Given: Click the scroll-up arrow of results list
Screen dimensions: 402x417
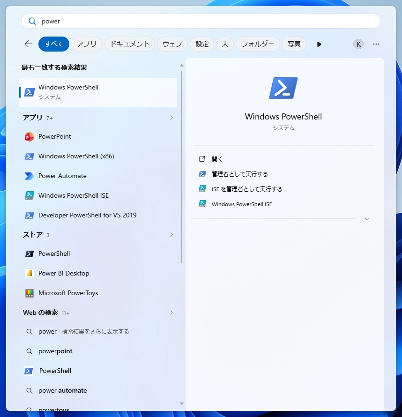Looking at the screenshot, I should tap(182, 65).
